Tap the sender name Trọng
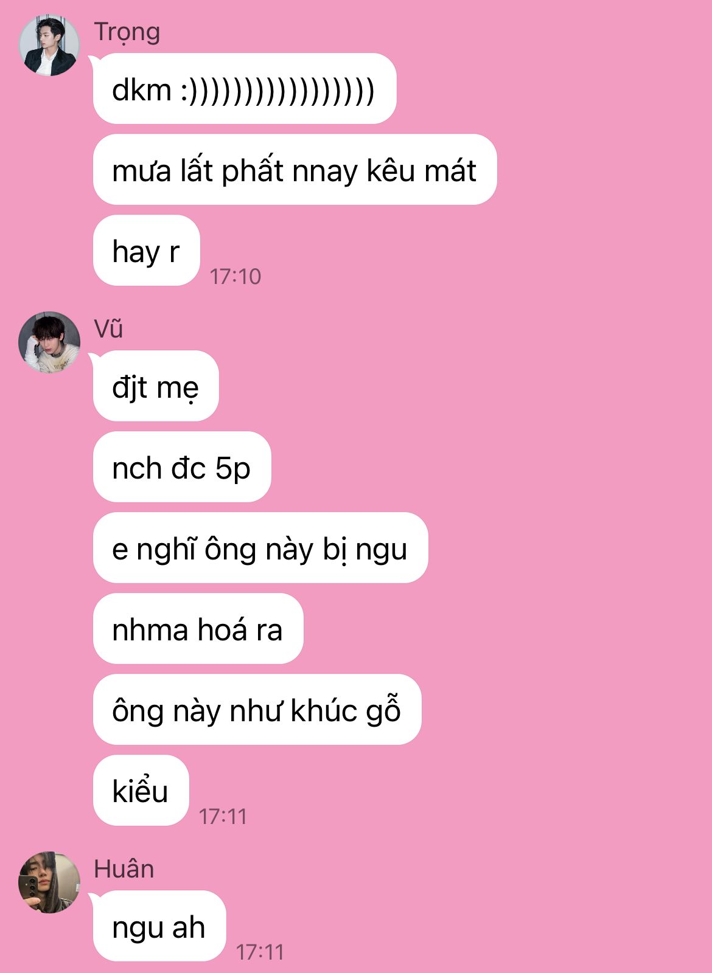 (127, 32)
